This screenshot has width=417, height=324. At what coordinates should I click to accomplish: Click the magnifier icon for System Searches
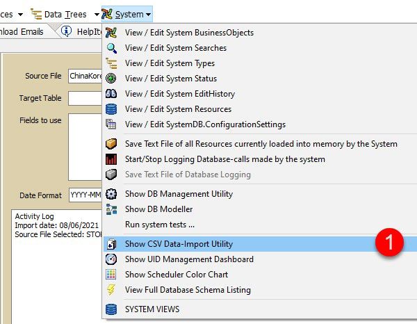click(111, 48)
